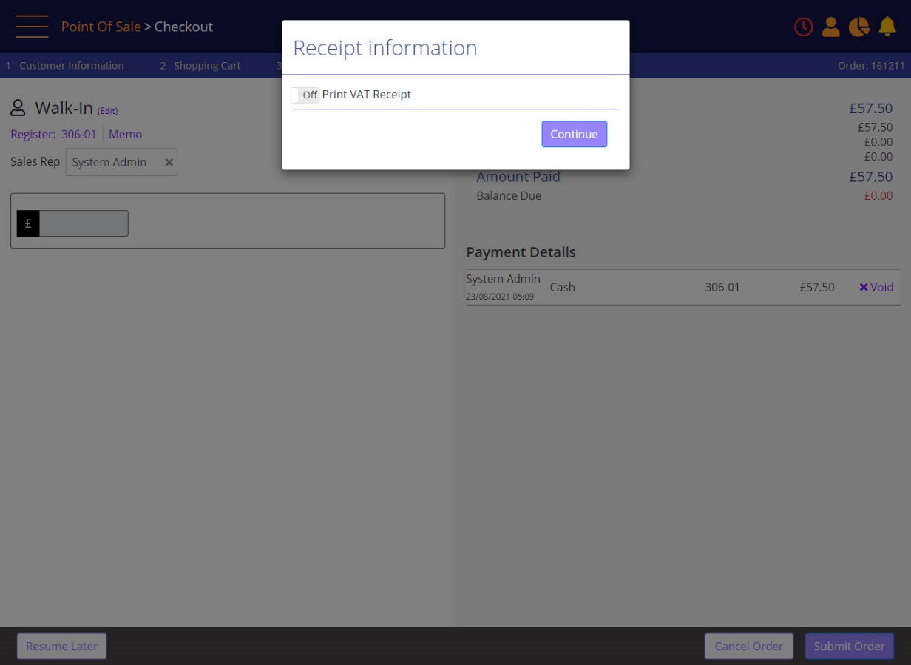Click the Order: 161211 label
911x665 pixels.
[x=871, y=66]
